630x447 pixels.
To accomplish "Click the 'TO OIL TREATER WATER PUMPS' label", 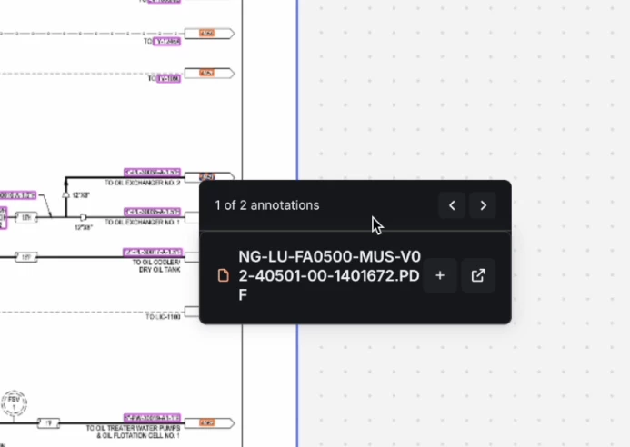I will pyautogui.click(x=134, y=428).
